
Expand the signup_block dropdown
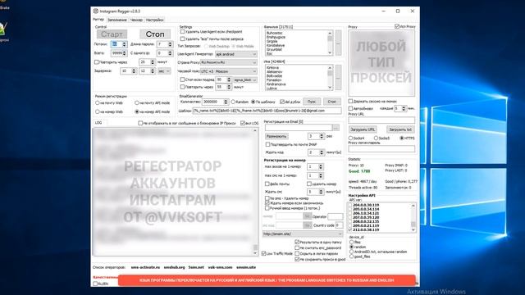245,80
